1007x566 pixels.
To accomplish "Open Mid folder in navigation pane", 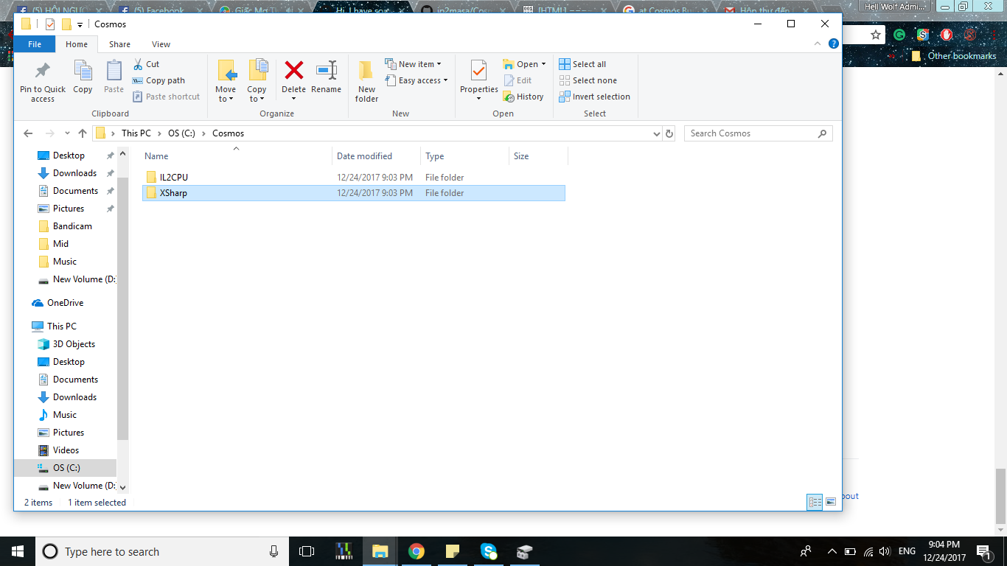I will click(60, 244).
